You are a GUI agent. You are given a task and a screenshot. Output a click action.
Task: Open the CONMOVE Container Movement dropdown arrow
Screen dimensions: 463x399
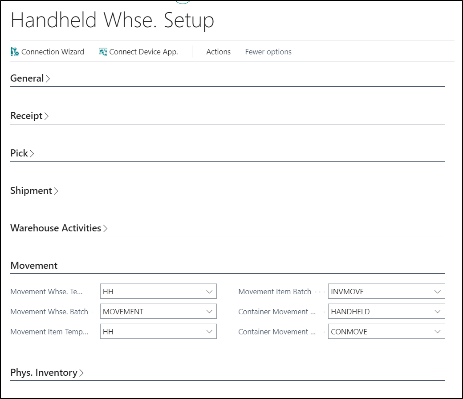438,332
